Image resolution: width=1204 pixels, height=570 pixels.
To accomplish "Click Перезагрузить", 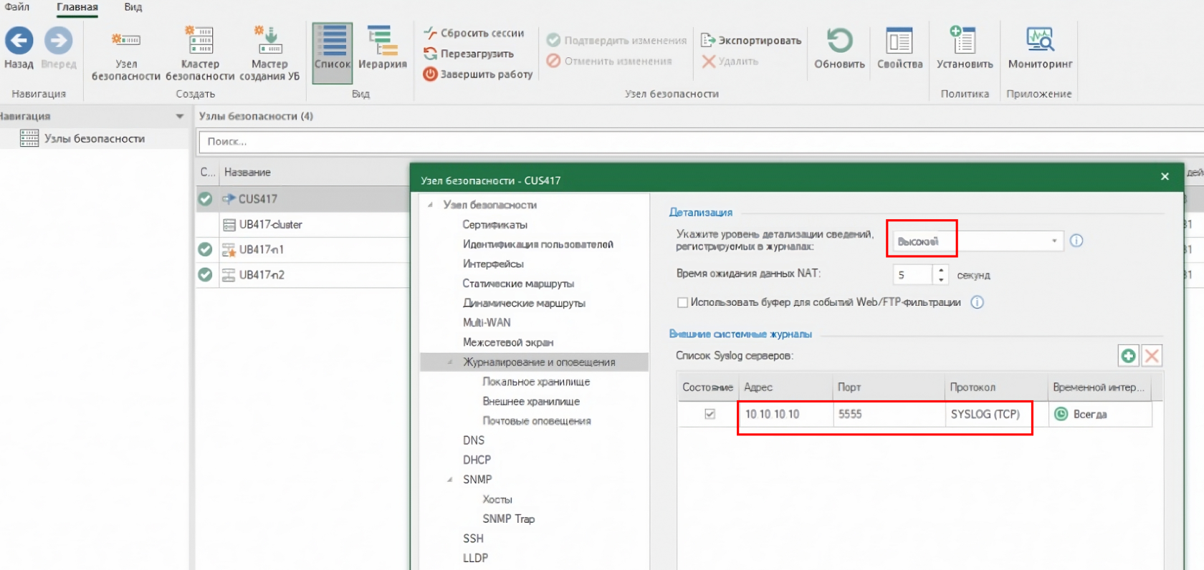I will (469, 54).
